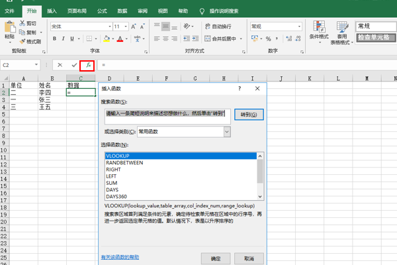Expand the function category 常用函数 dropdown
397x265 pixels.
tap(226, 132)
